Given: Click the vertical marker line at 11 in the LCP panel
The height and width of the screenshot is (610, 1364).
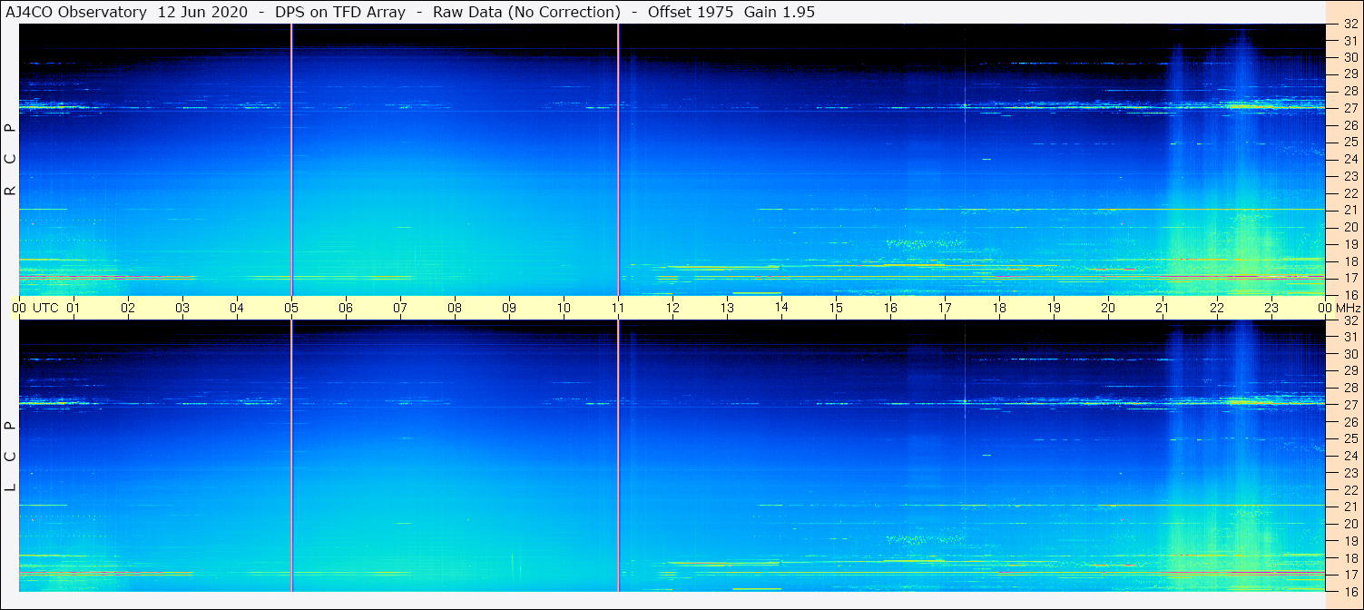Looking at the screenshot, I should [x=618, y=456].
